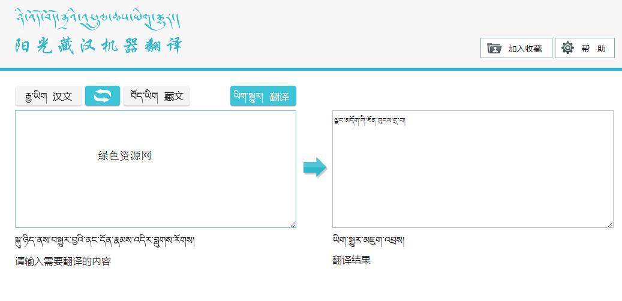Click the Tibetan caption below the input box

(104, 241)
